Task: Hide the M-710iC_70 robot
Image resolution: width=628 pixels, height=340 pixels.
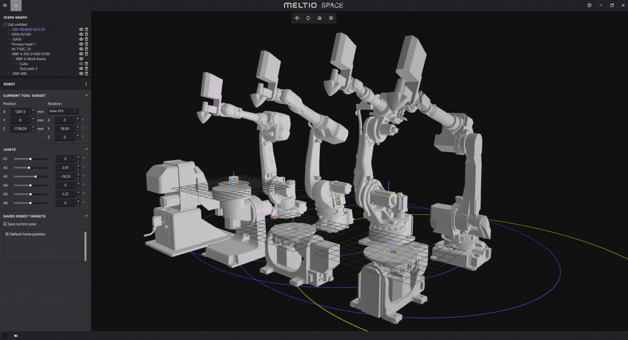Action: click(81, 49)
